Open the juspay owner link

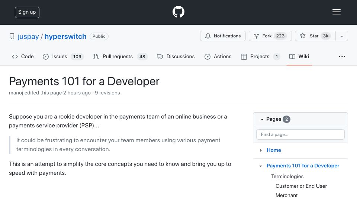[28, 37]
